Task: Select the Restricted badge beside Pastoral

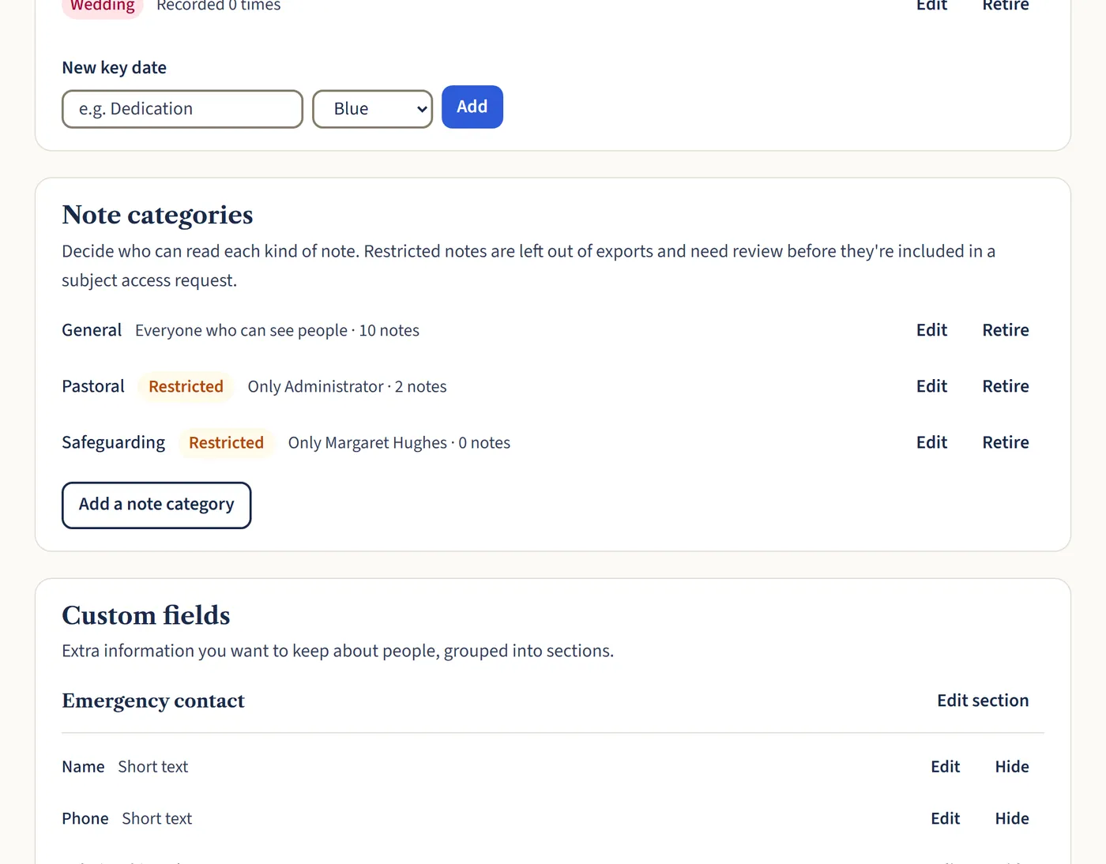Action: click(x=186, y=387)
